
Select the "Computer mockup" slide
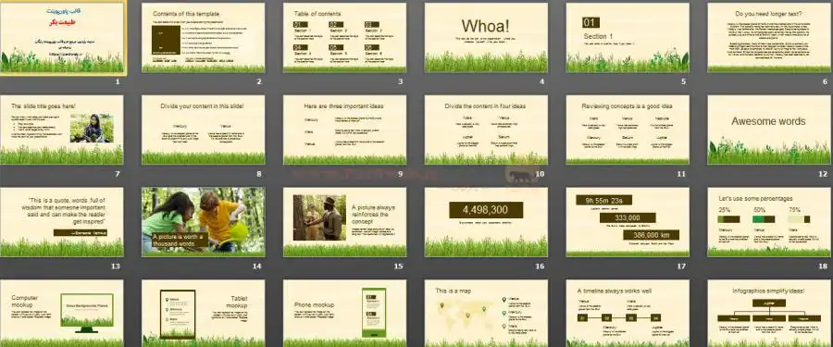62,314
